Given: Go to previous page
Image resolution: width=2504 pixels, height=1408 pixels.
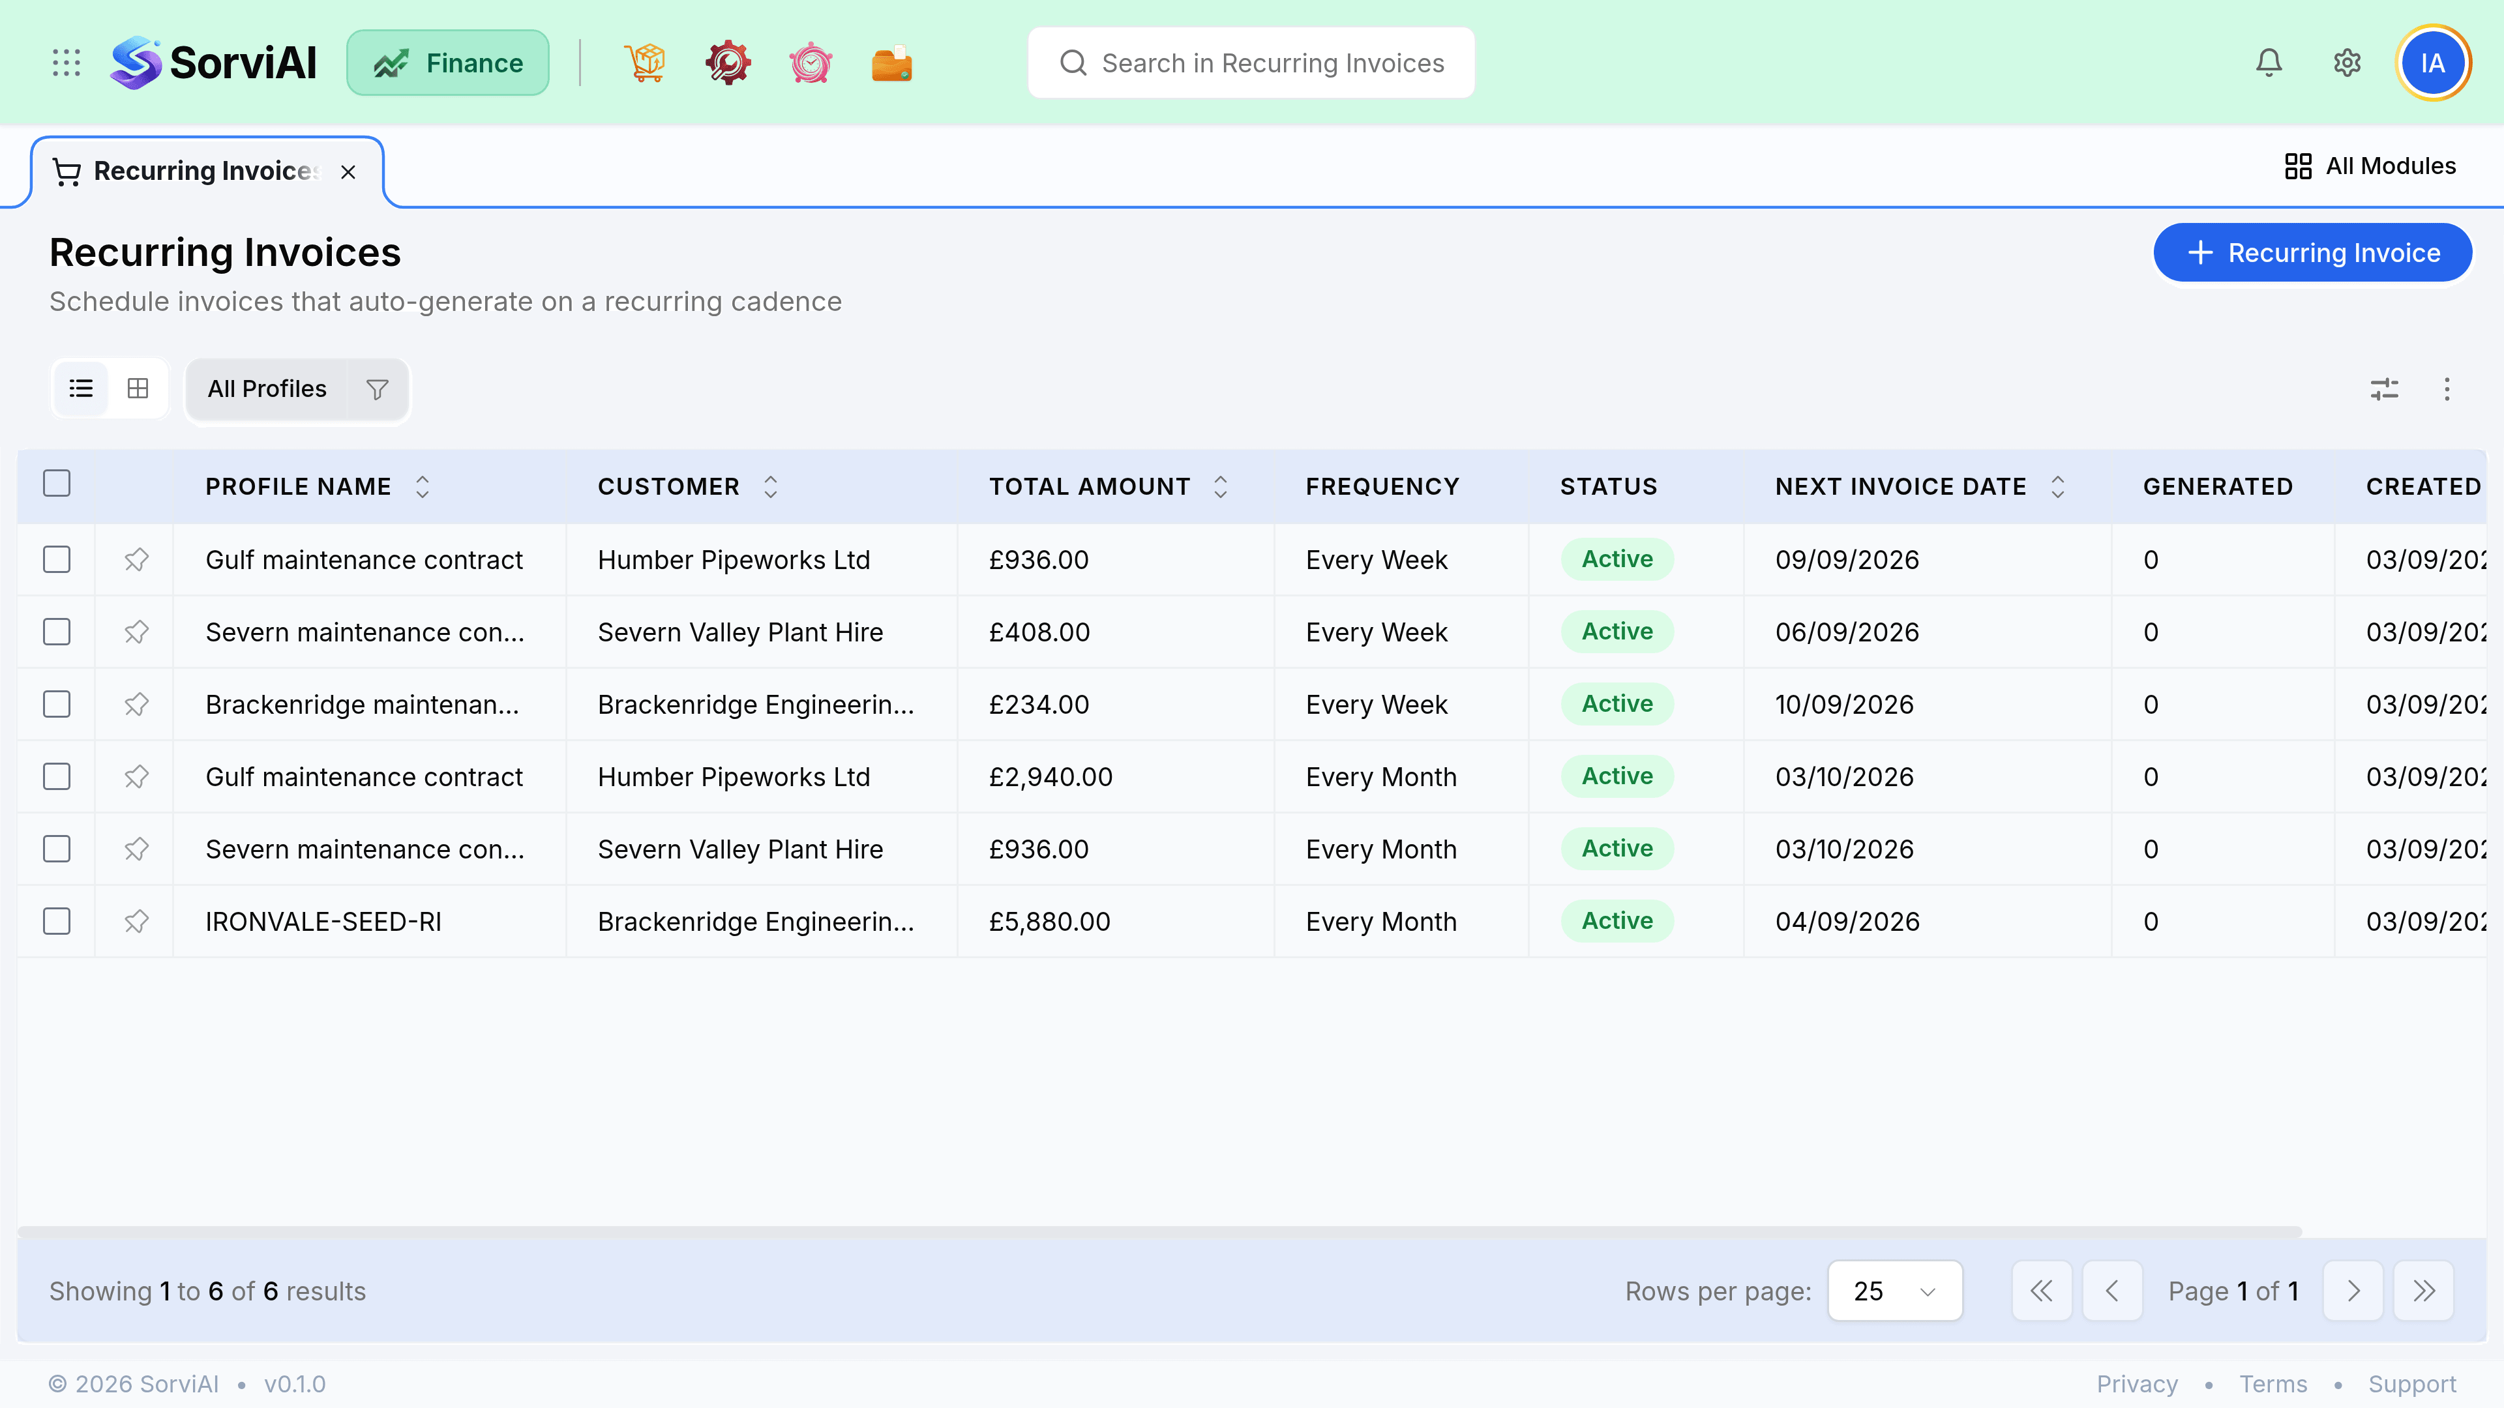Looking at the screenshot, I should [2111, 1291].
